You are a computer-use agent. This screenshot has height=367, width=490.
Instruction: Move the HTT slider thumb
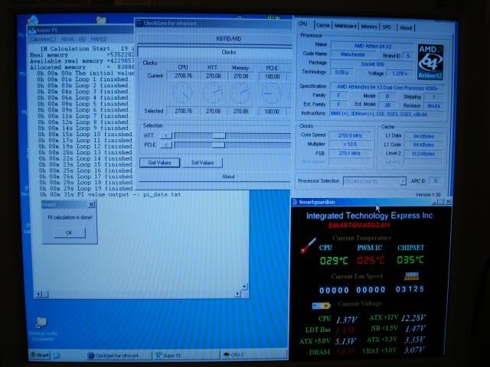click(x=219, y=135)
